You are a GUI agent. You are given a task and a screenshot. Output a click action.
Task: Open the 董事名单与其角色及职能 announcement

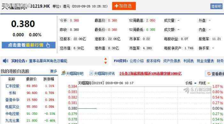[x=48, y=61]
